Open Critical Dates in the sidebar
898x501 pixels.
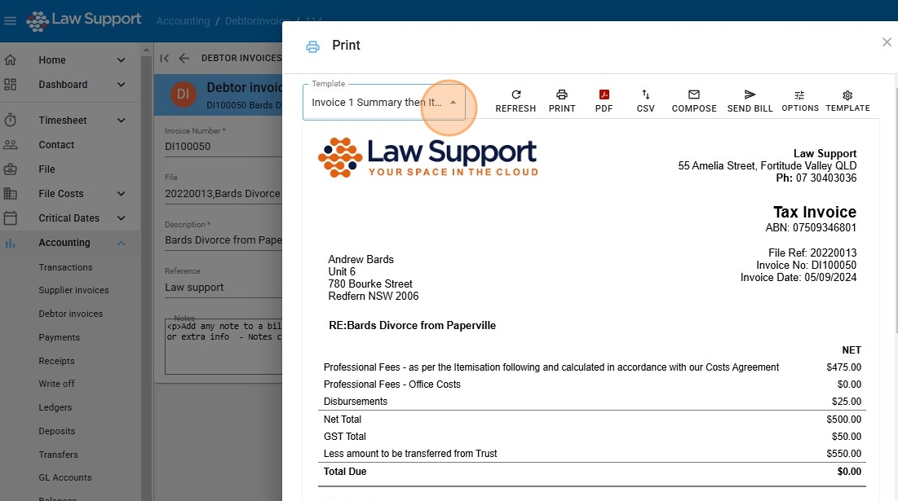(69, 218)
